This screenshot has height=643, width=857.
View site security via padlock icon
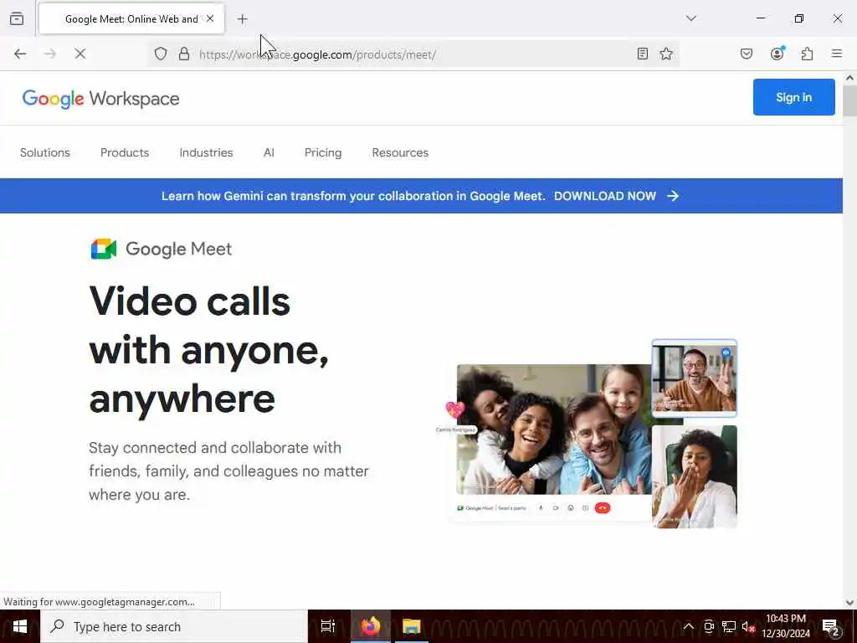tap(184, 54)
